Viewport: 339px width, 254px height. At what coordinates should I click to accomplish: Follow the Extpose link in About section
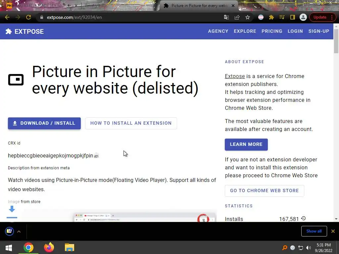(x=235, y=76)
